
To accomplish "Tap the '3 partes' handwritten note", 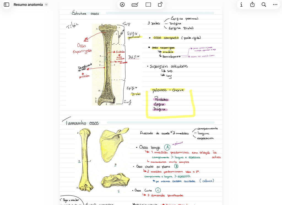I will [x=154, y=23].
